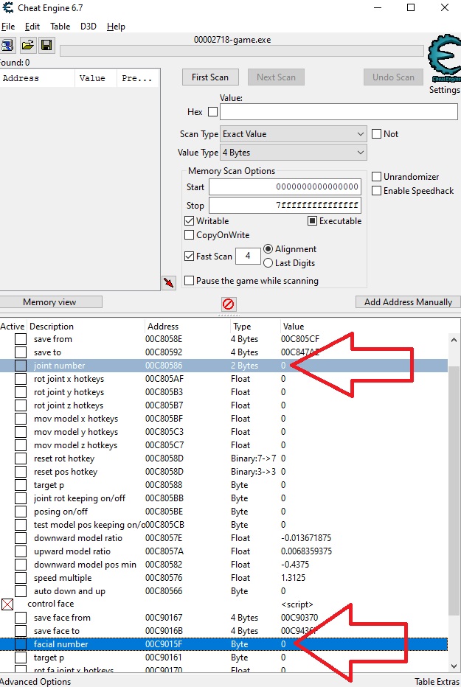Click the Next Scan button

(276, 77)
